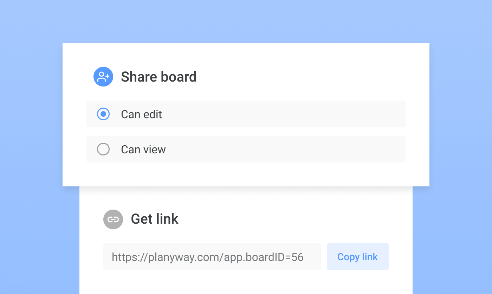
Task: Click the hyperlink symbol in the Get link section
Action: (113, 219)
